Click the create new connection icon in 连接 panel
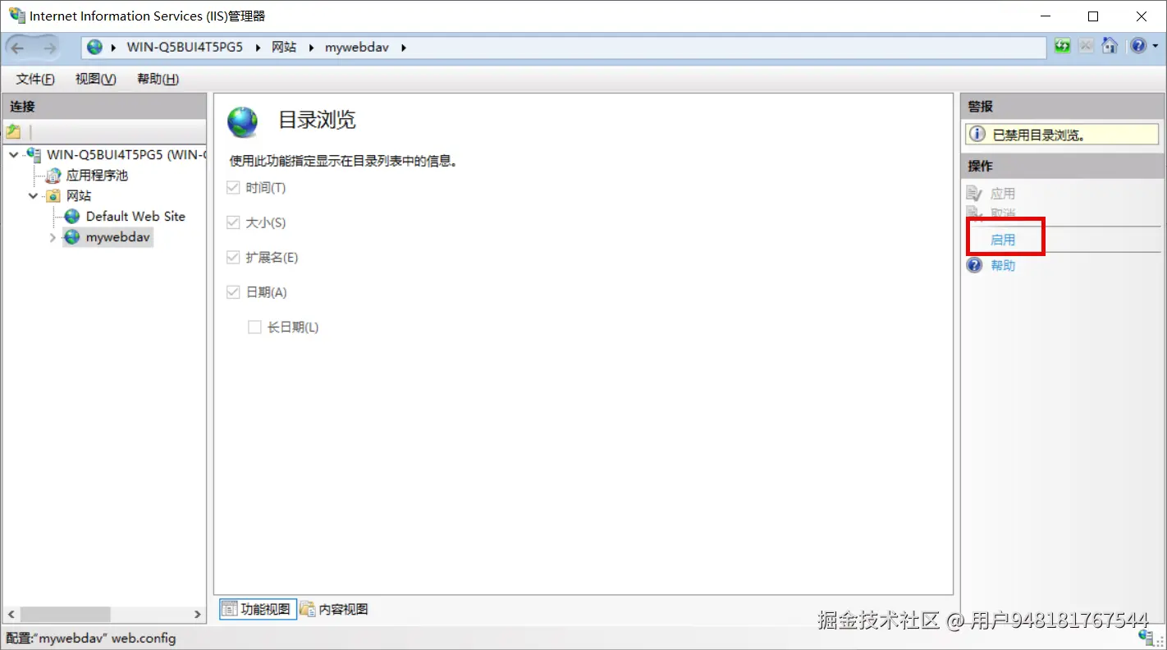Image resolution: width=1167 pixels, height=650 pixels. (x=13, y=131)
